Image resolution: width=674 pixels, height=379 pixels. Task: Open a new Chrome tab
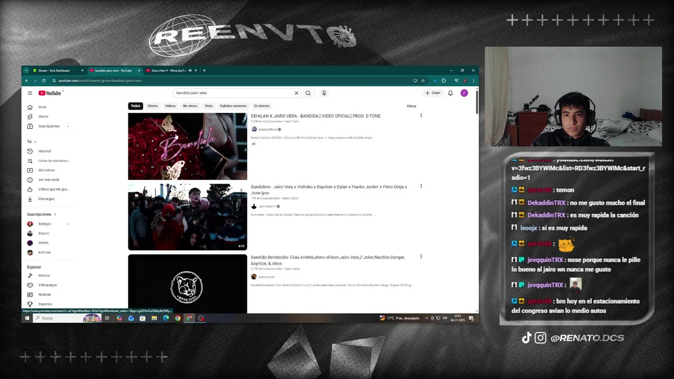pyautogui.click(x=204, y=71)
